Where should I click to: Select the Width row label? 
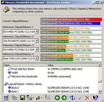pos(15,73)
